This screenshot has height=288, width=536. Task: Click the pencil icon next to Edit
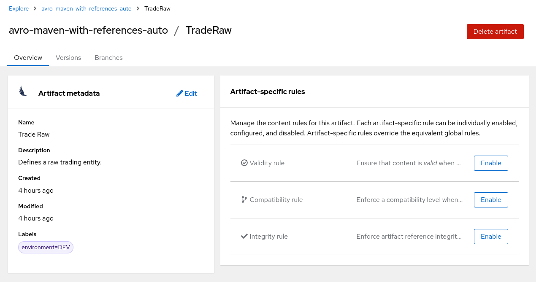179,93
